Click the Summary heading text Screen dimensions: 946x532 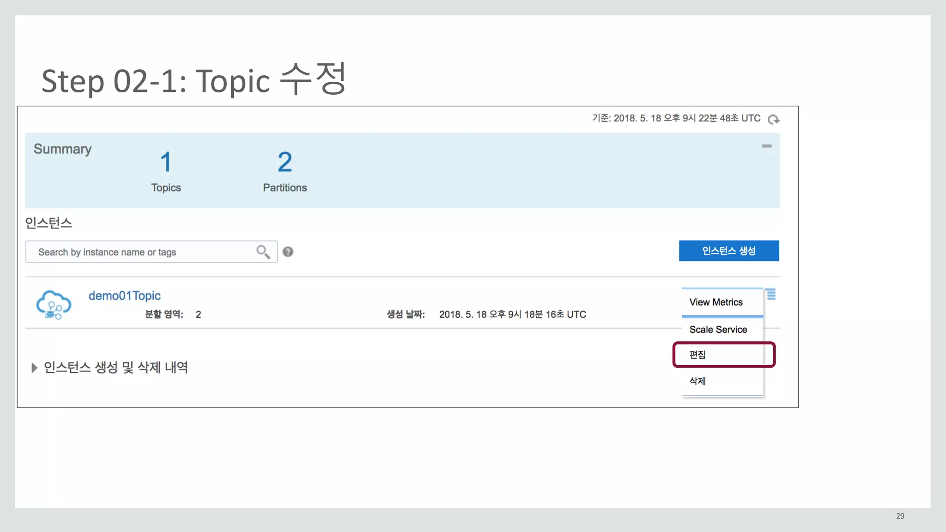click(62, 149)
